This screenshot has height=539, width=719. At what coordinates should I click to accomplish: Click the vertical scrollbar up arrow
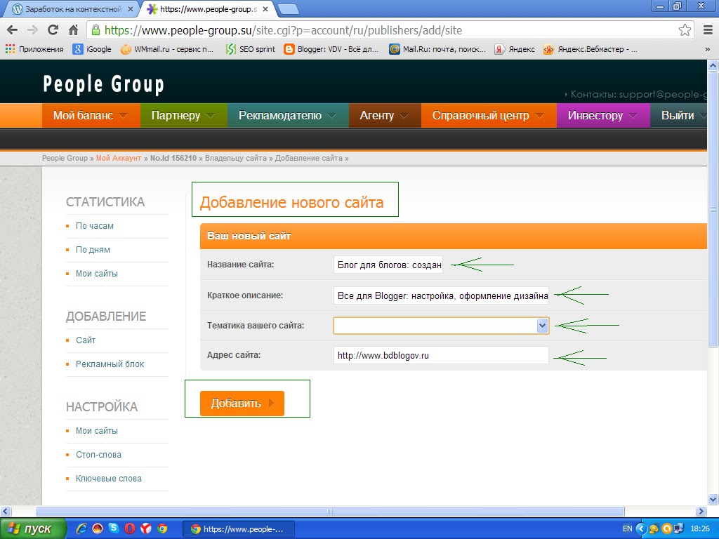713,65
